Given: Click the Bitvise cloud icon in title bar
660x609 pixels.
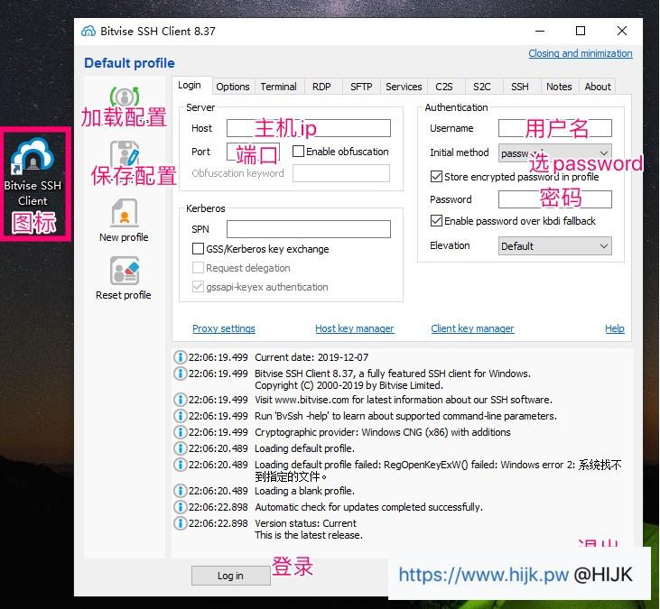Looking at the screenshot, I should point(88,31).
